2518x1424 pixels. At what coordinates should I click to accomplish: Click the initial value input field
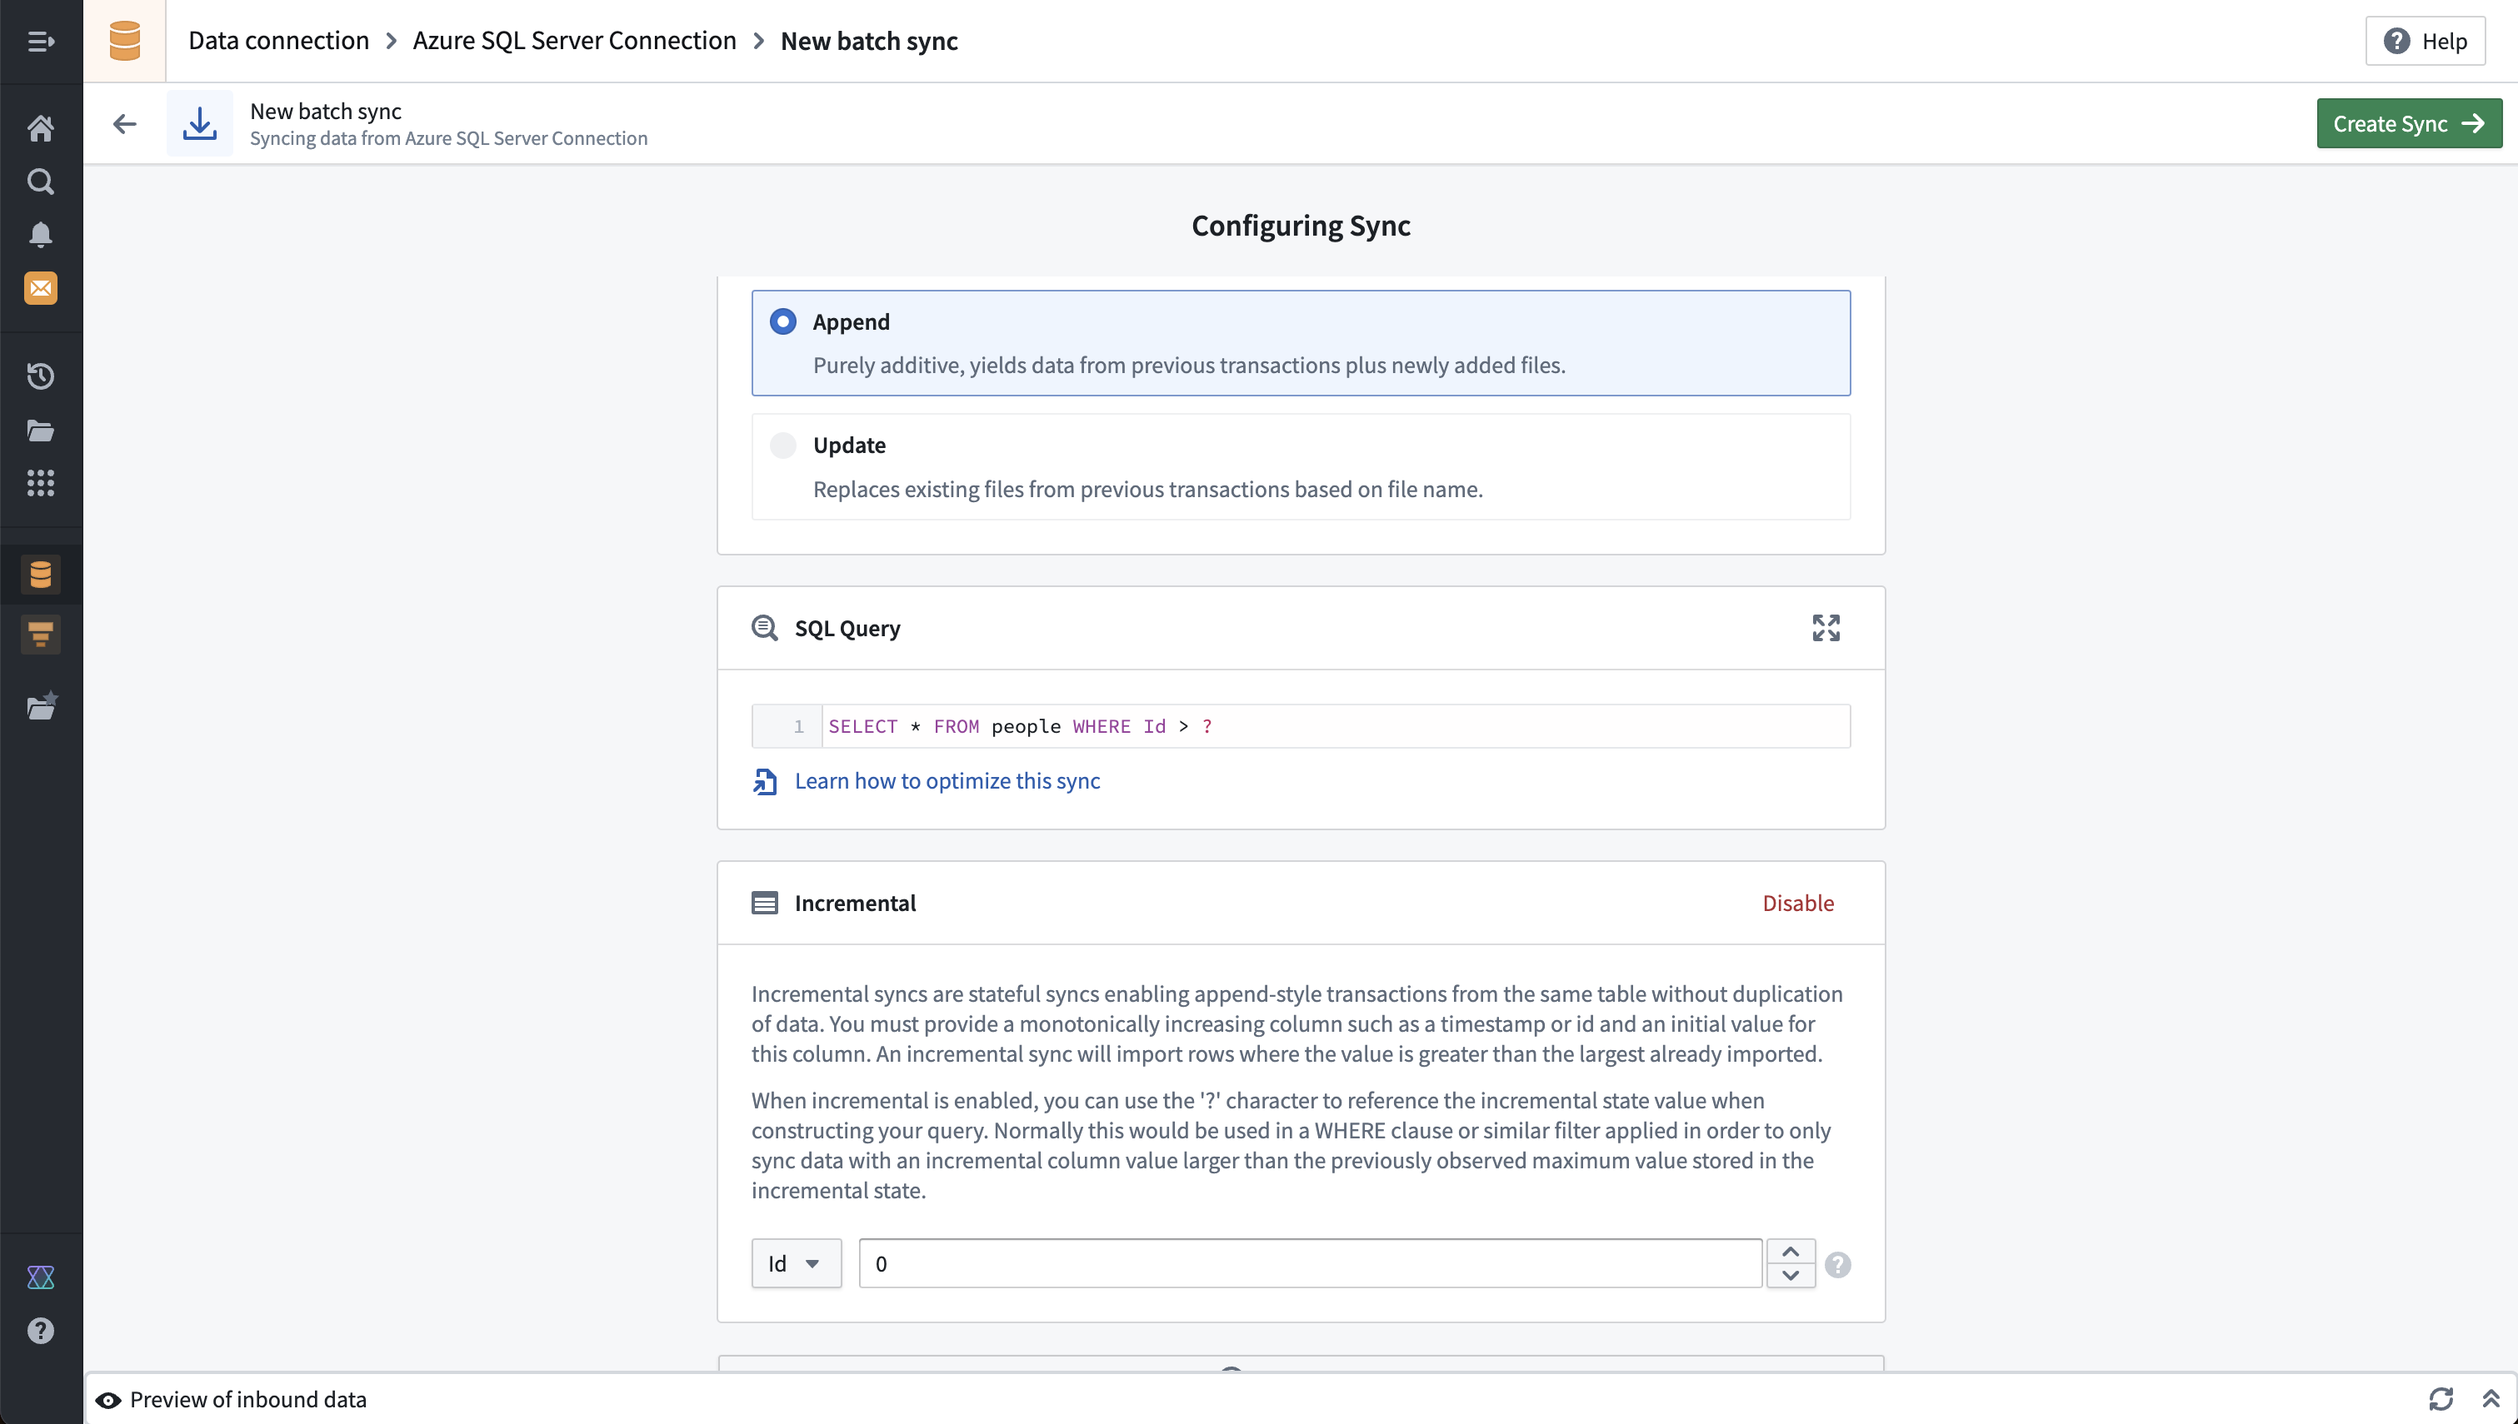(1311, 1263)
